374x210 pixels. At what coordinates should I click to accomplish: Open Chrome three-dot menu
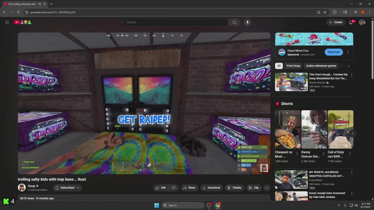(x=370, y=12)
